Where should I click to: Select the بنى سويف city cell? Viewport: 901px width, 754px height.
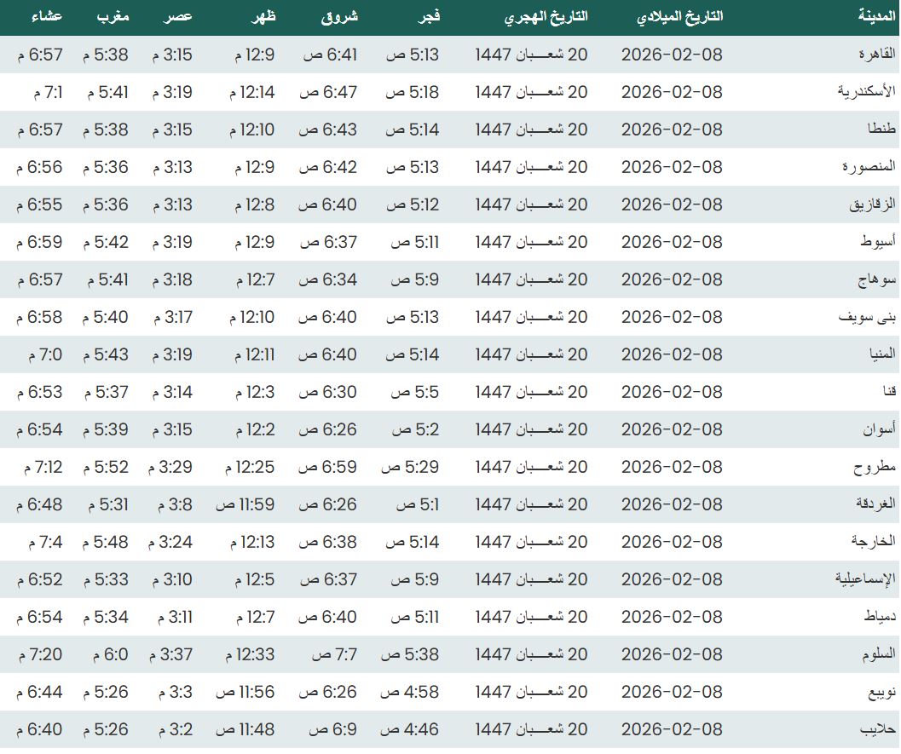pyautogui.click(x=867, y=317)
